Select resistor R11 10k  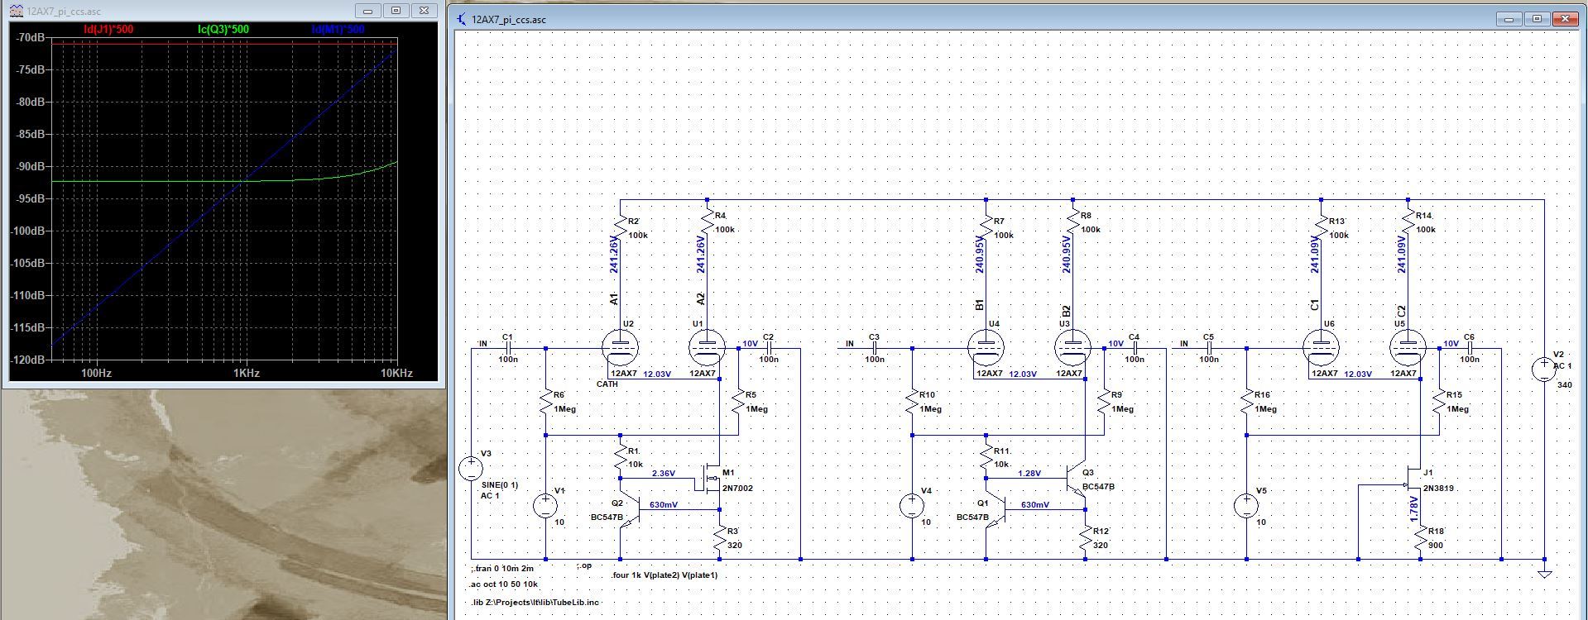pos(986,458)
